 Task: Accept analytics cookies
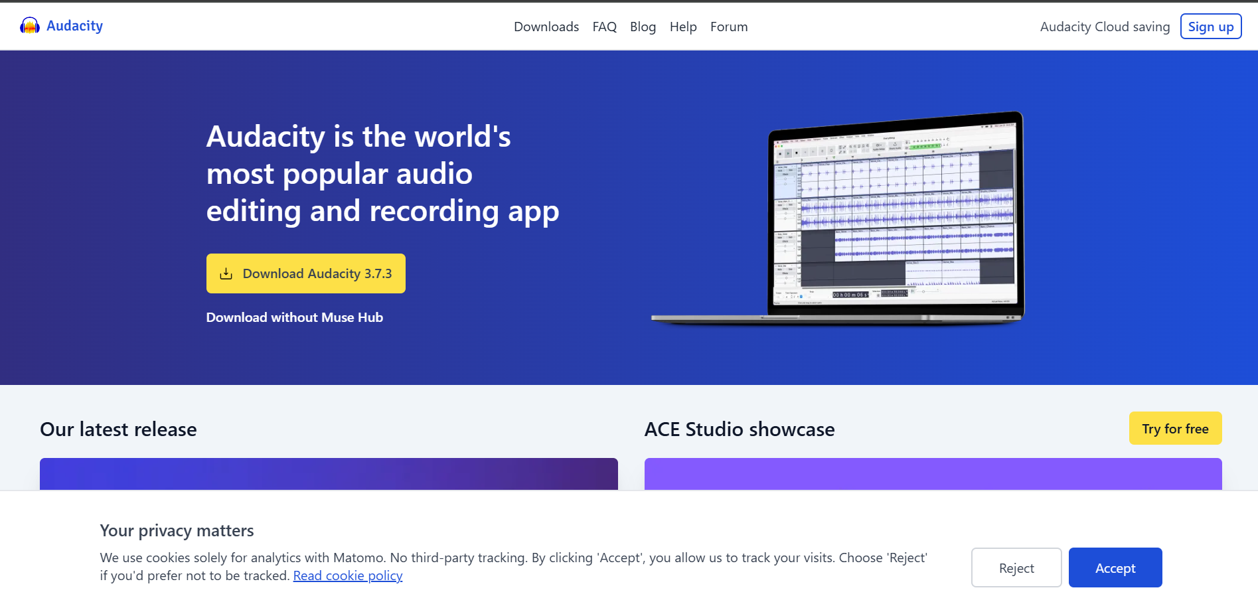1115,567
